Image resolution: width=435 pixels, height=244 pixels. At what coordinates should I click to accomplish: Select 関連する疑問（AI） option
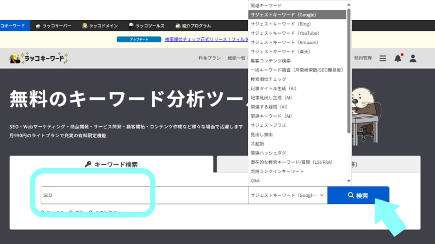pos(297,107)
